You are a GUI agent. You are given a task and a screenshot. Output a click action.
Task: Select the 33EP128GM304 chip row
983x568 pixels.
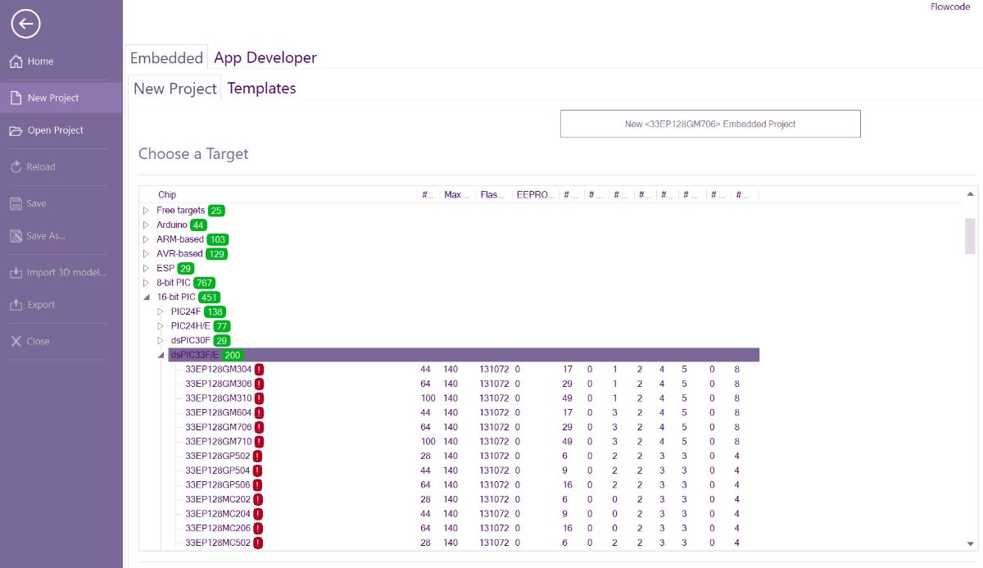coord(464,369)
